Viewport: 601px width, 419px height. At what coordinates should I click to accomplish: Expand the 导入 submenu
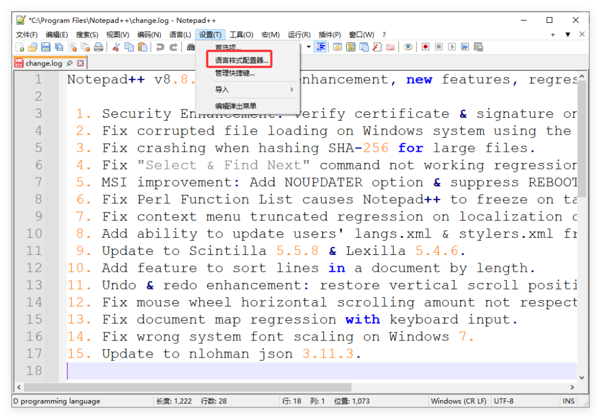247,90
